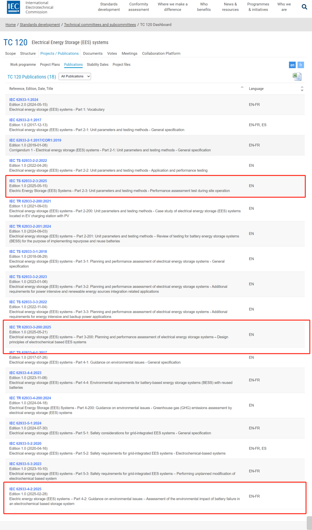This screenshot has width=312, height=530.
Task: Open IEC 62933-5-3:2023 link
Action: [25, 464]
